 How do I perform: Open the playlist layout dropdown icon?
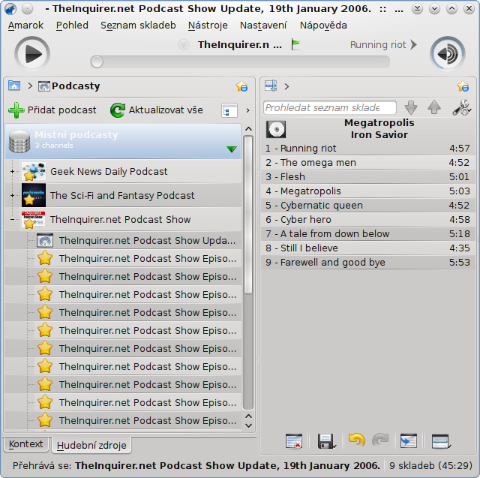point(441,441)
